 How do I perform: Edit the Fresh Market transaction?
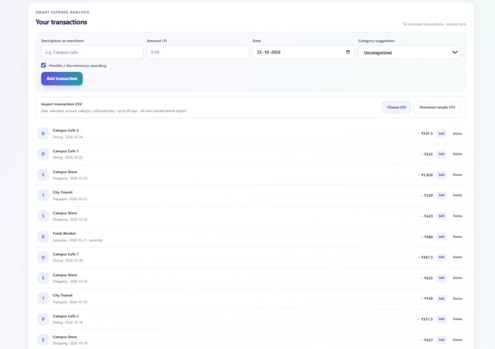(442, 237)
